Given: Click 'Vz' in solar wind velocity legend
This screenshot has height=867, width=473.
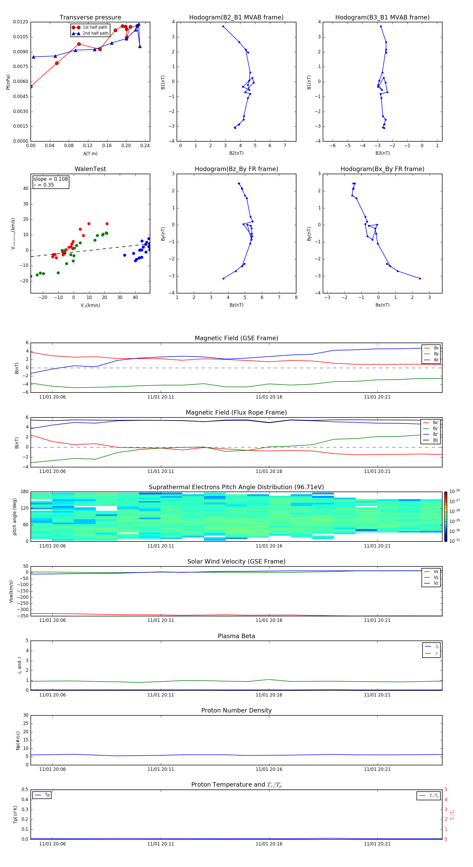Looking at the screenshot, I should [431, 583].
